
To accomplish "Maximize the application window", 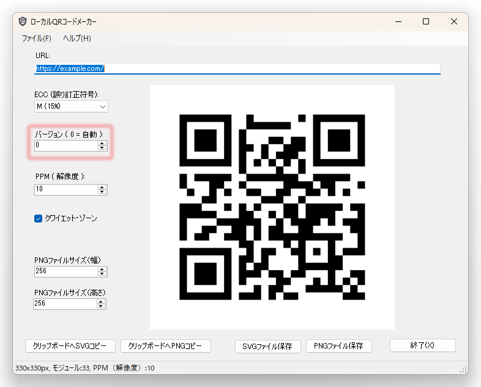I will pyautogui.click(x=426, y=21).
